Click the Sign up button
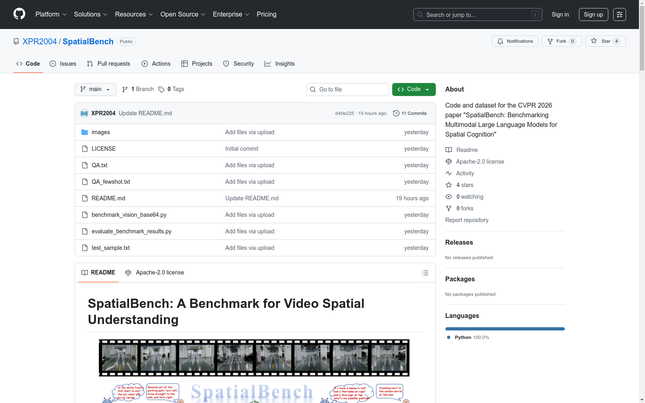Image resolution: width=645 pixels, height=403 pixels. [x=593, y=14]
